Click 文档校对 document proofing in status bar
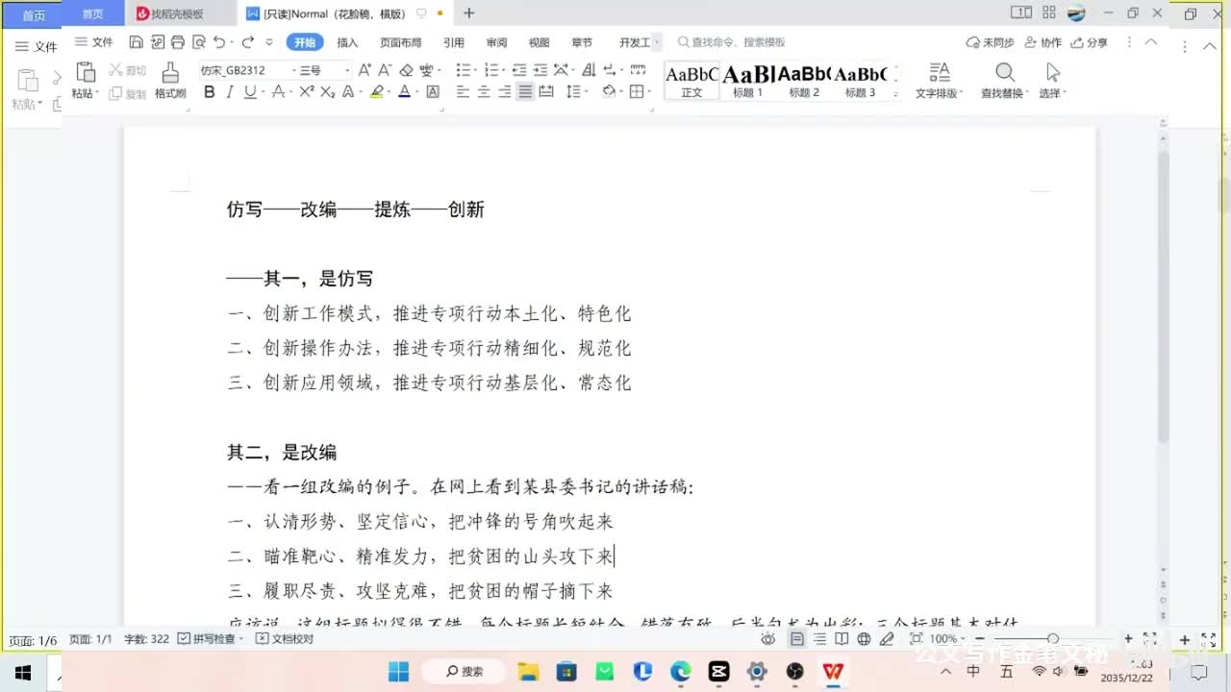 [286, 639]
